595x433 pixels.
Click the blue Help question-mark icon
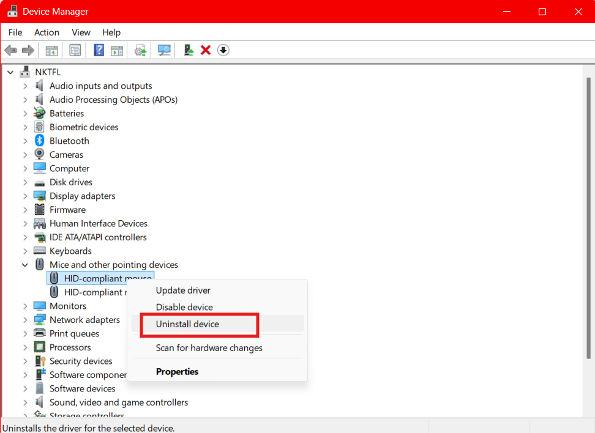click(x=99, y=50)
